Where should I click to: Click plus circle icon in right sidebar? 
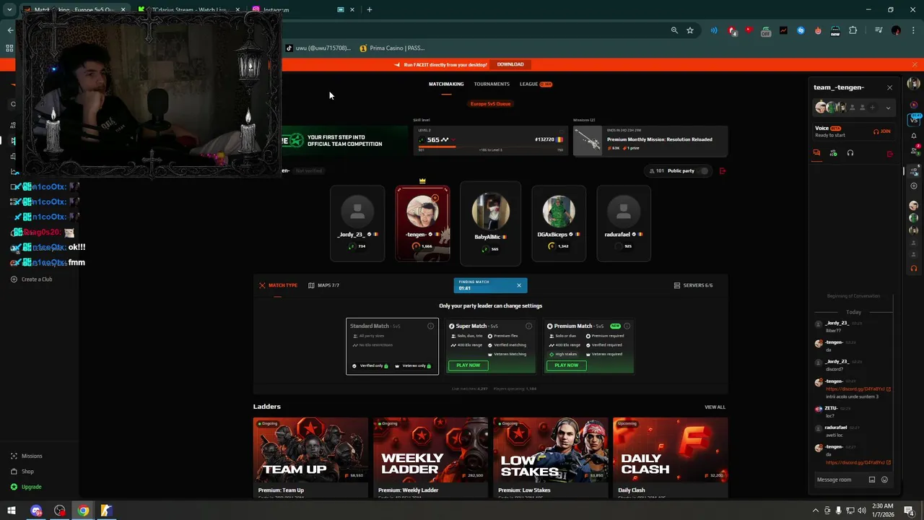click(914, 186)
